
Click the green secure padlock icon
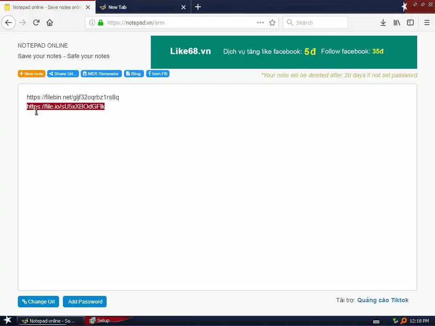(101, 22)
